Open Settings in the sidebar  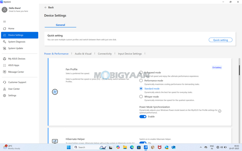pyautogui.click(x=20, y=95)
